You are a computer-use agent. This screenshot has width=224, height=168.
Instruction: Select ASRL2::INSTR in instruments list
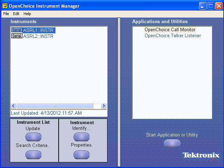click(38, 36)
